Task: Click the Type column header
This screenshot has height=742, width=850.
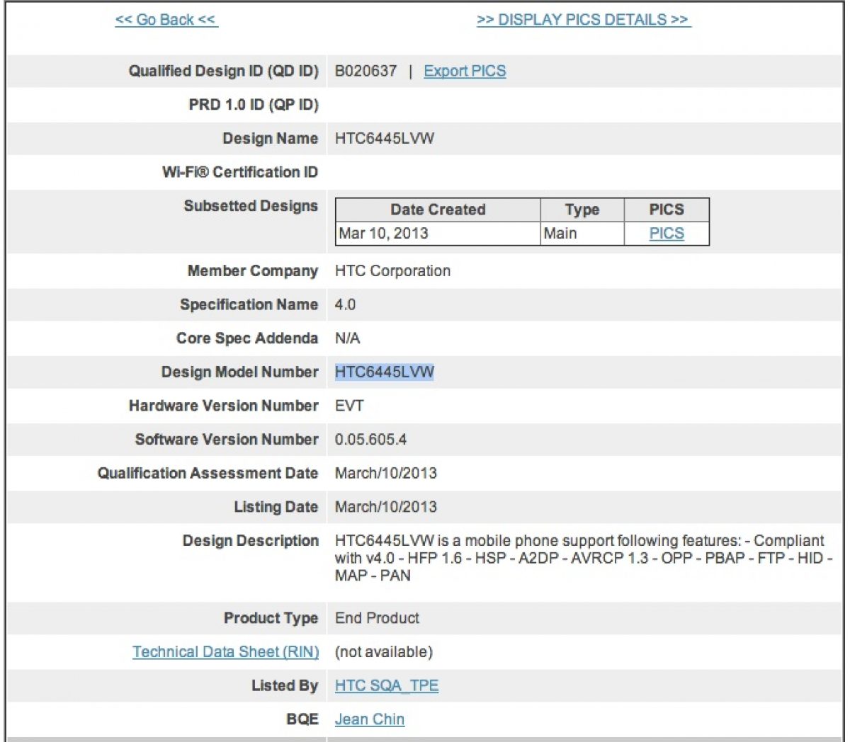Action: coord(582,210)
